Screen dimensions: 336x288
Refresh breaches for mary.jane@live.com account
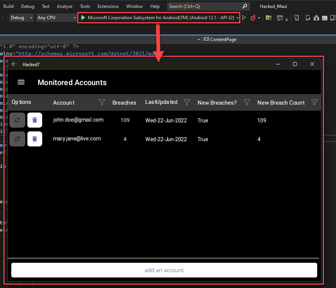(17, 139)
